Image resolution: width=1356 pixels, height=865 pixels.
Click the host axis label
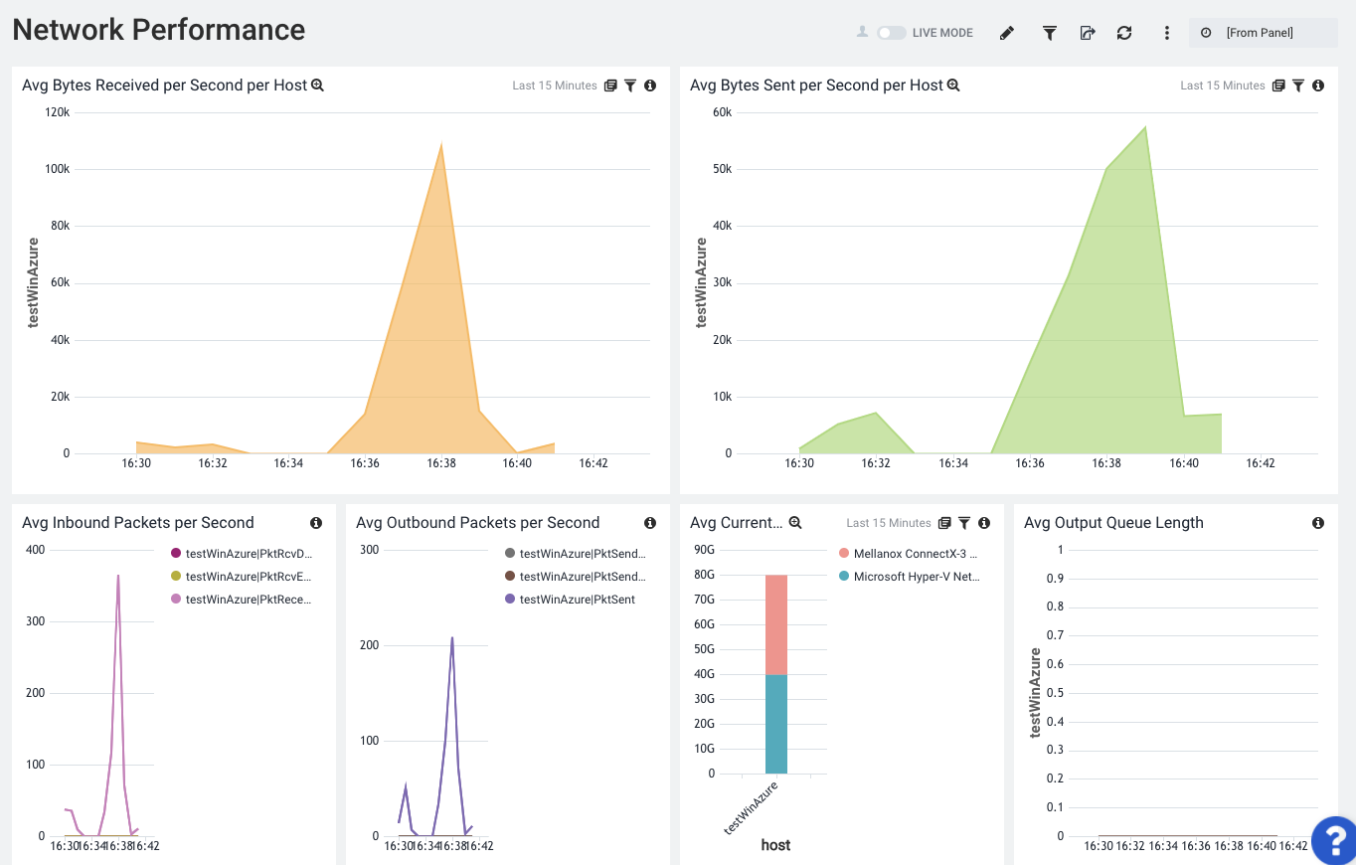[775, 845]
